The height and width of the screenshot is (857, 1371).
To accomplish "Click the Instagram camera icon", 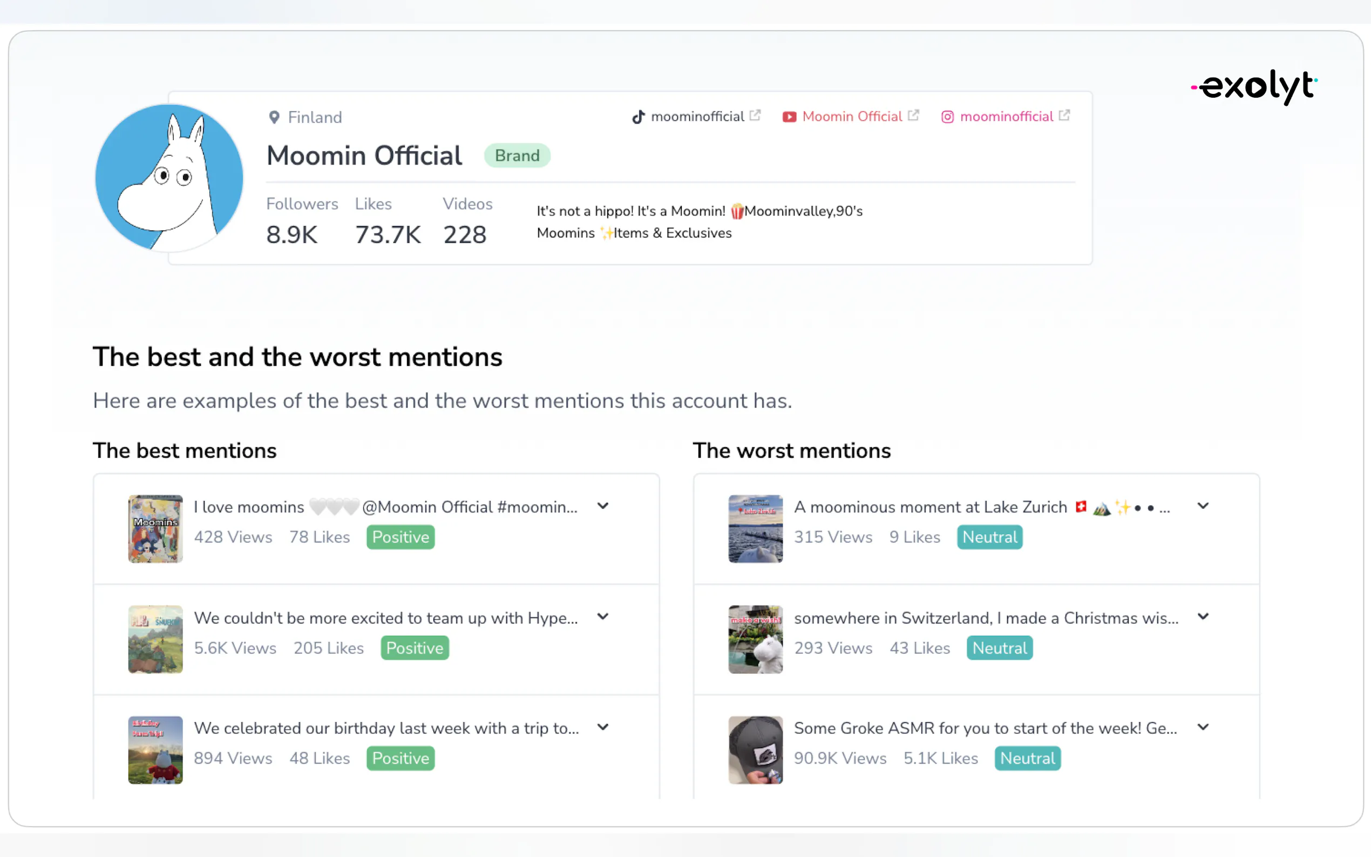I will [x=947, y=117].
